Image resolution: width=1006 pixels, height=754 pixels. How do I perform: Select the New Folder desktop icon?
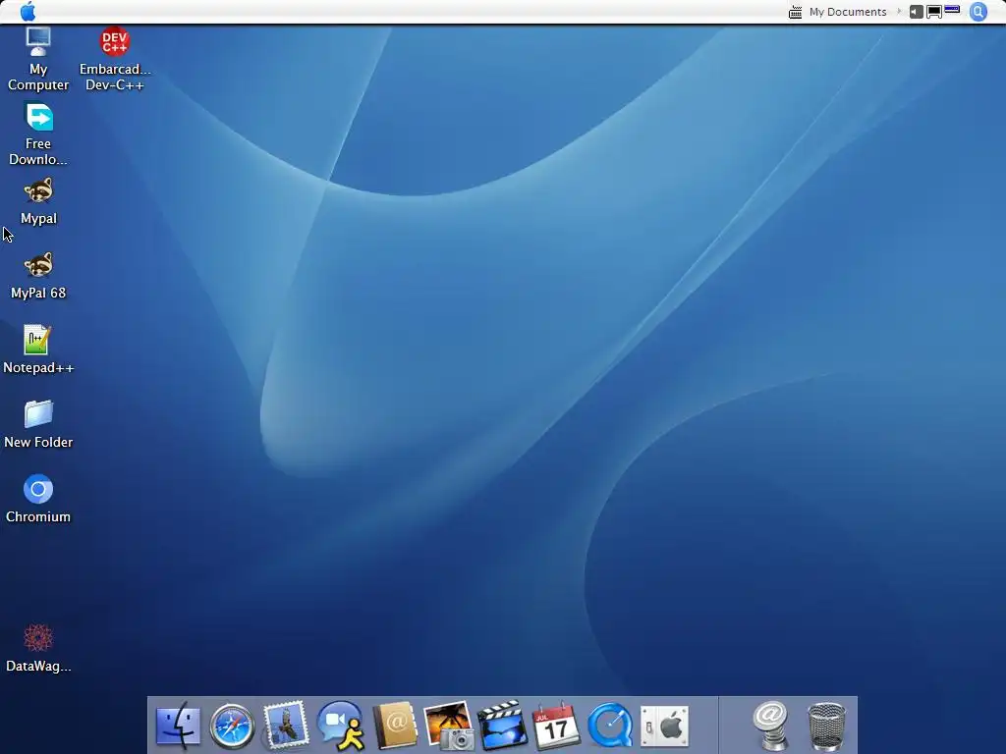point(38,424)
